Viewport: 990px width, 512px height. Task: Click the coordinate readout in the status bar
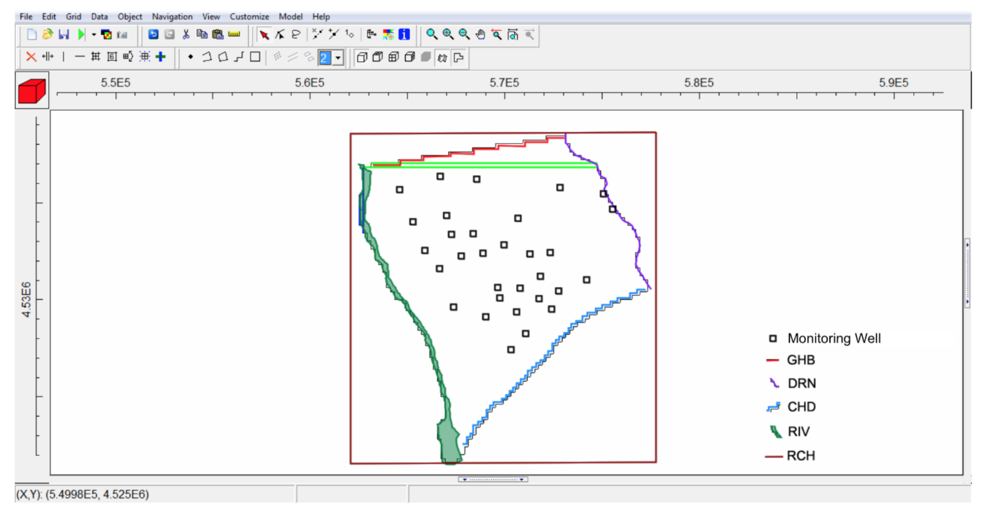(82, 494)
